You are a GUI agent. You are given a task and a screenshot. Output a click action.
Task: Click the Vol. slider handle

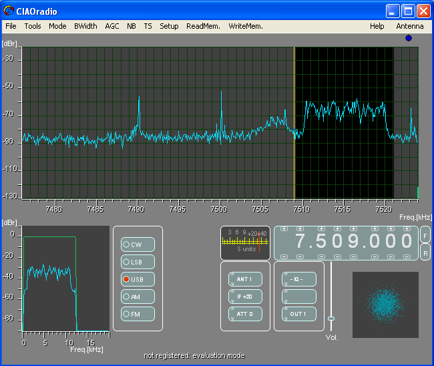[331, 319]
